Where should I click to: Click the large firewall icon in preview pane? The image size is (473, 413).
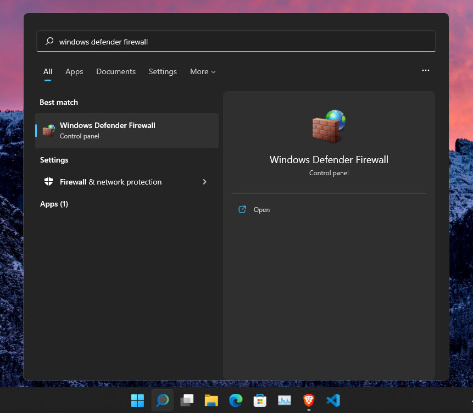point(329,126)
